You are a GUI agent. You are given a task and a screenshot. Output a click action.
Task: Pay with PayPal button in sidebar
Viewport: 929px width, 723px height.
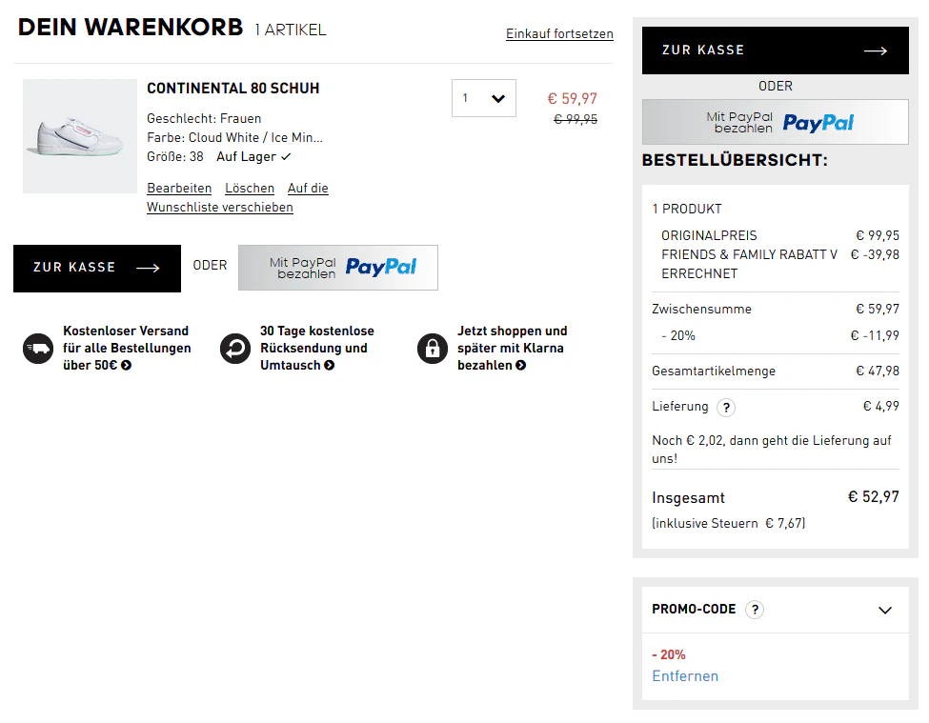pyautogui.click(x=775, y=122)
